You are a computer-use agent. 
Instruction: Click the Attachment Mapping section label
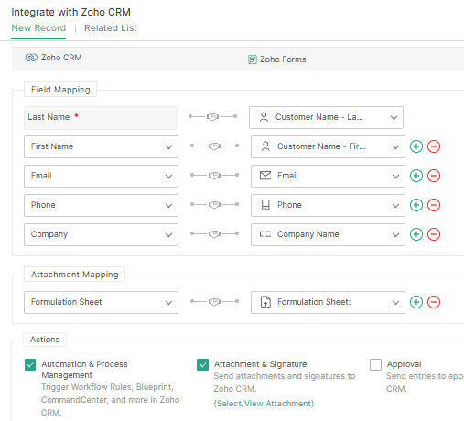pyautogui.click(x=75, y=275)
